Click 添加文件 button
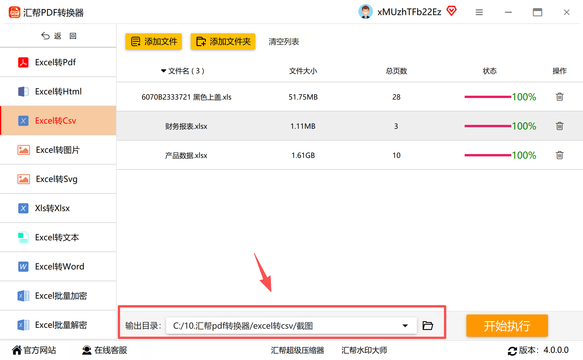 pyautogui.click(x=154, y=41)
